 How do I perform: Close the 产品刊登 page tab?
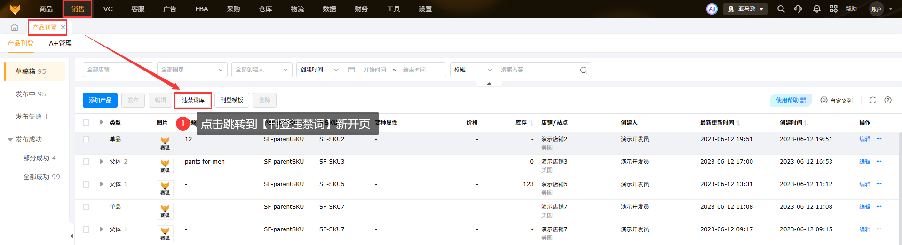click(x=63, y=27)
